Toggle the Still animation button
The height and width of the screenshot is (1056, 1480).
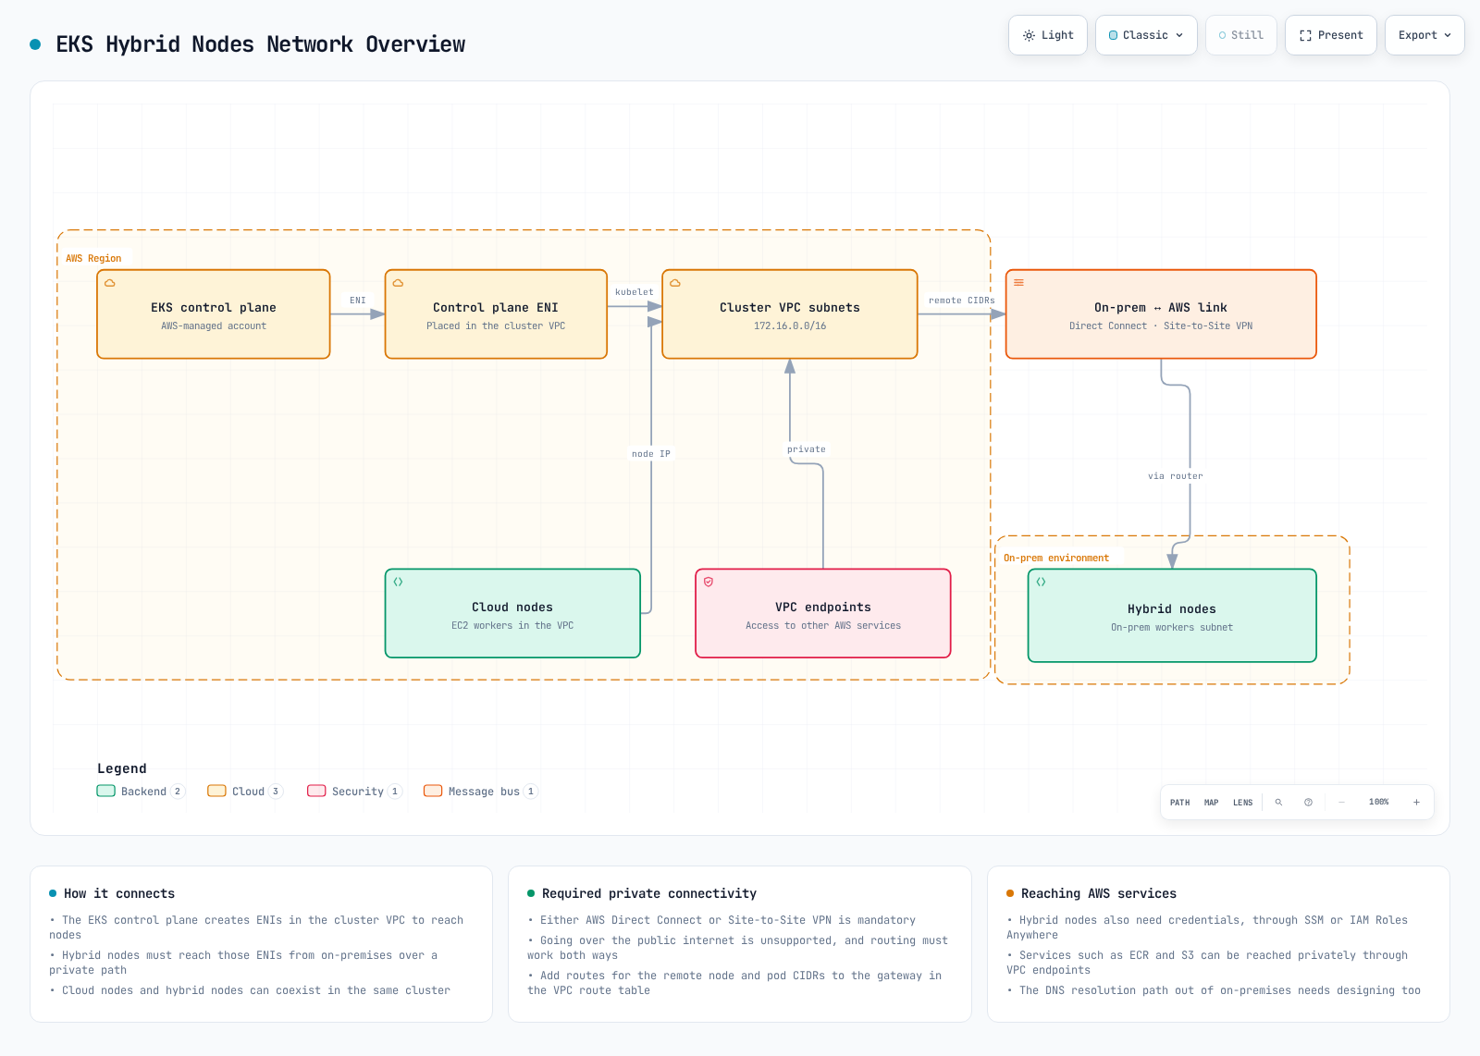(x=1241, y=35)
